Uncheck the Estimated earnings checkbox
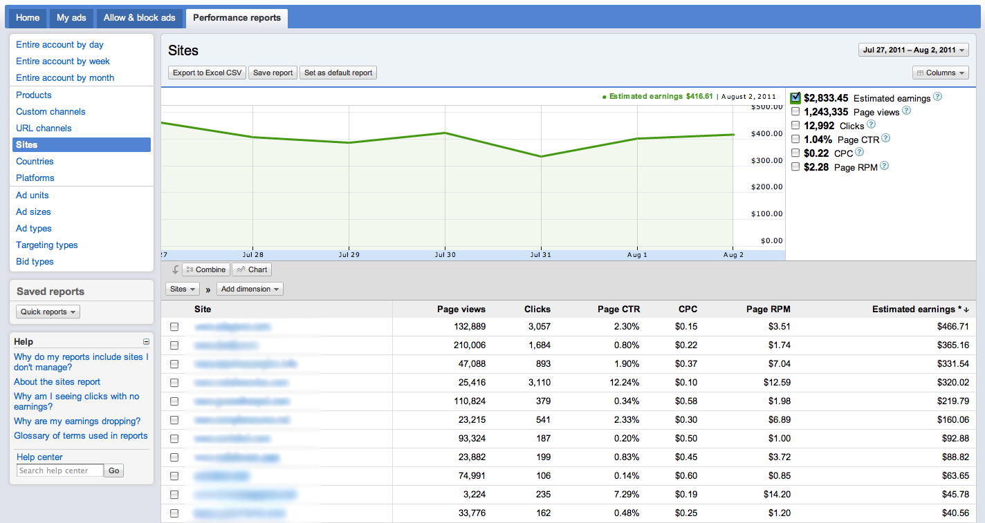This screenshot has height=523, width=985. point(795,97)
